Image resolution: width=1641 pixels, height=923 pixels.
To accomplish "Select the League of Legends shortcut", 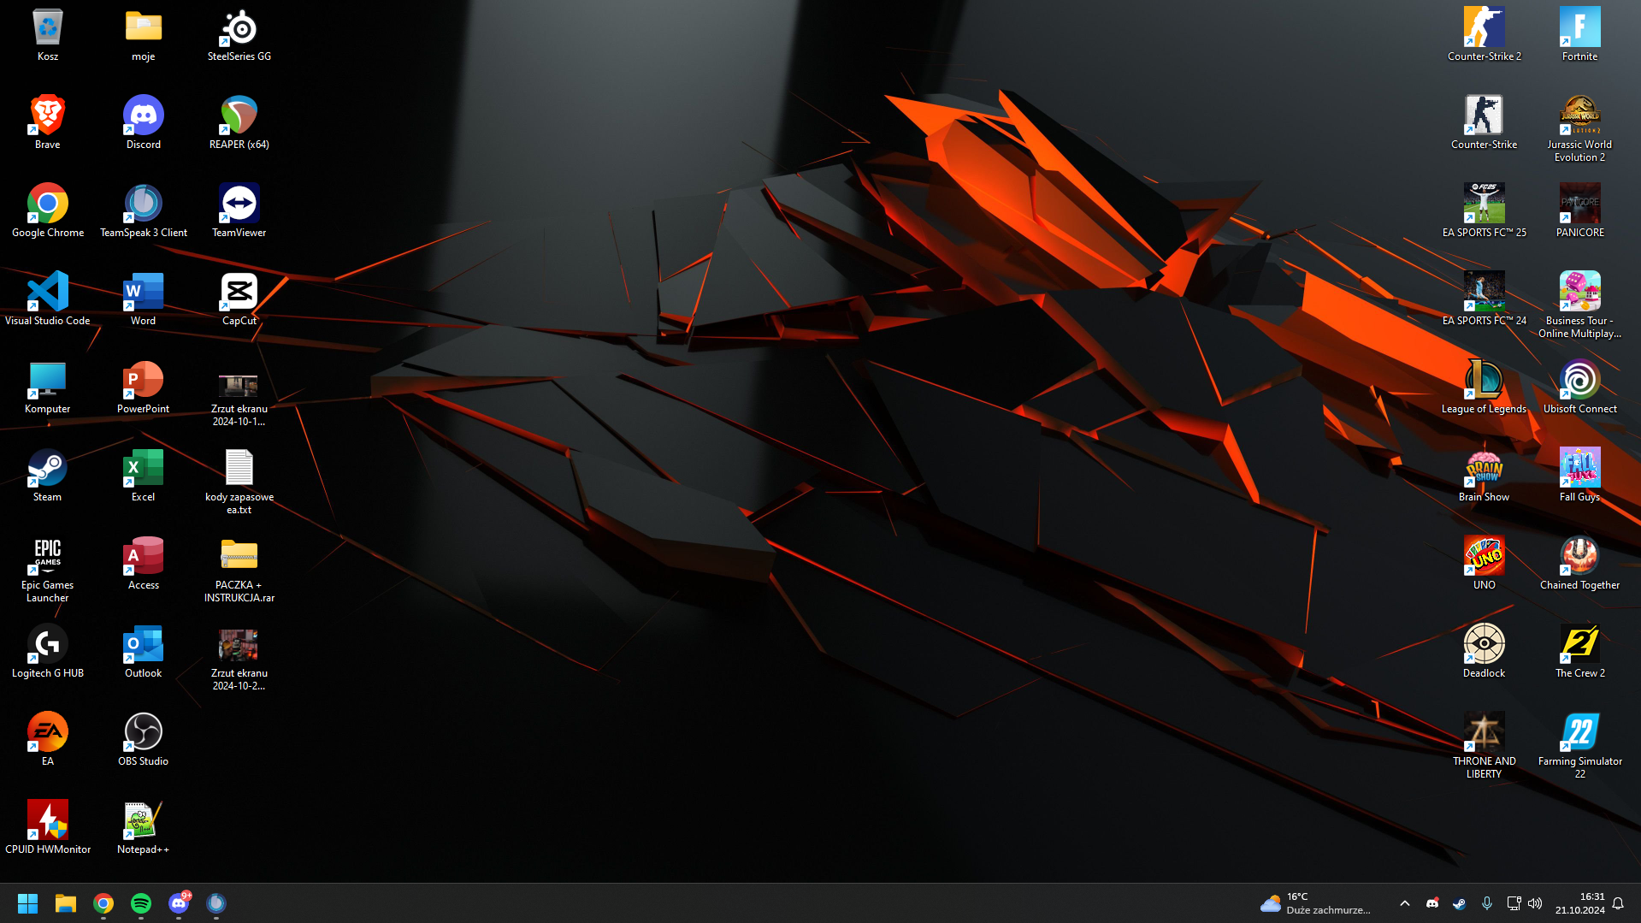I will click(1485, 388).
